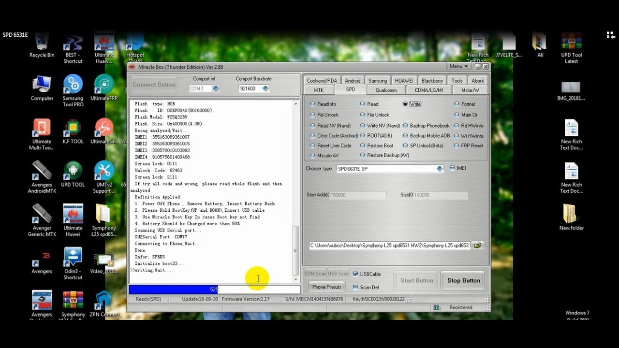Open Phone Pinouts
The width and height of the screenshot is (619, 348).
[326, 287]
